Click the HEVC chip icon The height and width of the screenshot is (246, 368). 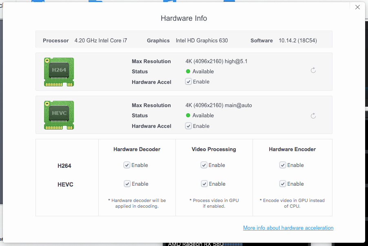59,115
